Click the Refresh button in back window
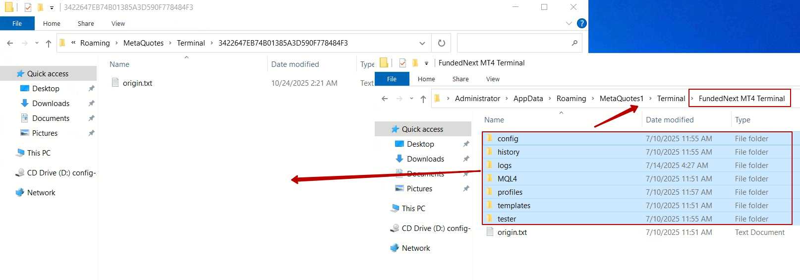 pyautogui.click(x=441, y=43)
